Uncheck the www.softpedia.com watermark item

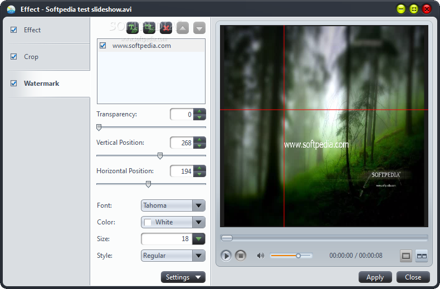point(102,46)
